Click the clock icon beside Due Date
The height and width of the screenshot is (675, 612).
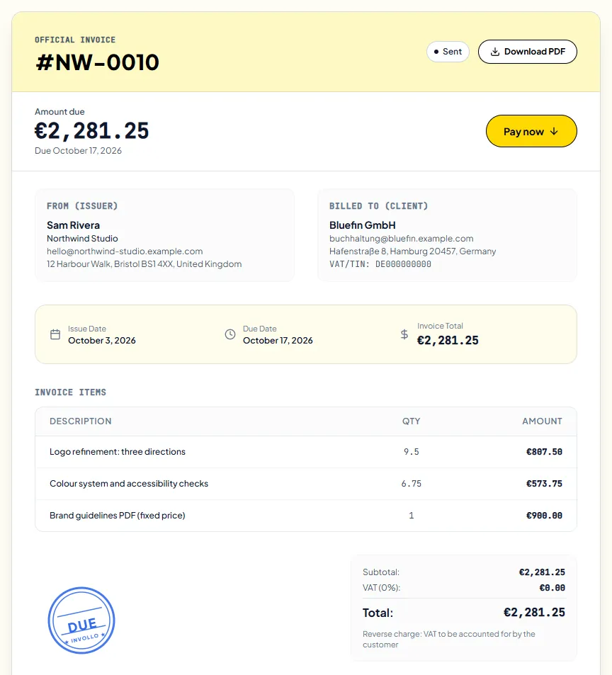coord(230,334)
